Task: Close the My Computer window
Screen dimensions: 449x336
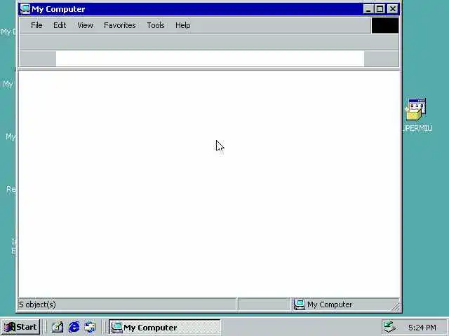Action: (x=393, y=9)
